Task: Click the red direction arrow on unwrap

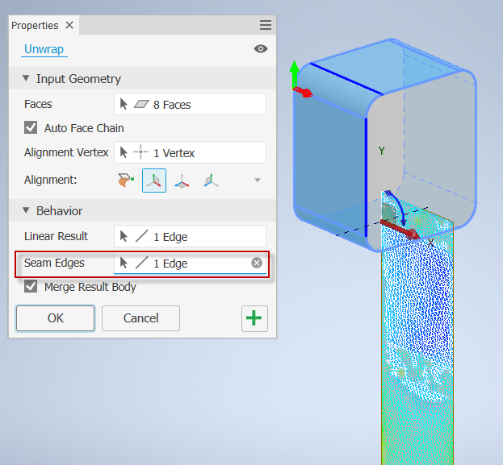Action: (x=400, y=230)
